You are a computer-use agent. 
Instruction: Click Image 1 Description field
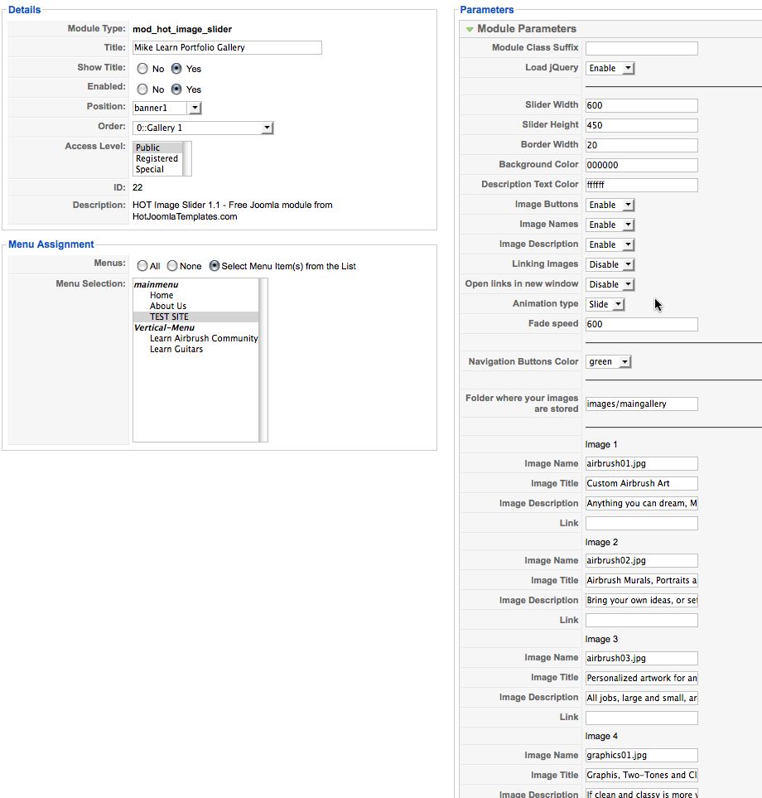[641, 503]
